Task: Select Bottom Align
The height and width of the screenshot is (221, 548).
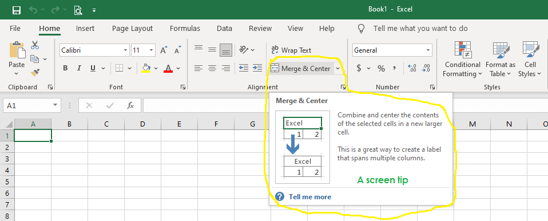Action: point(226,50)
